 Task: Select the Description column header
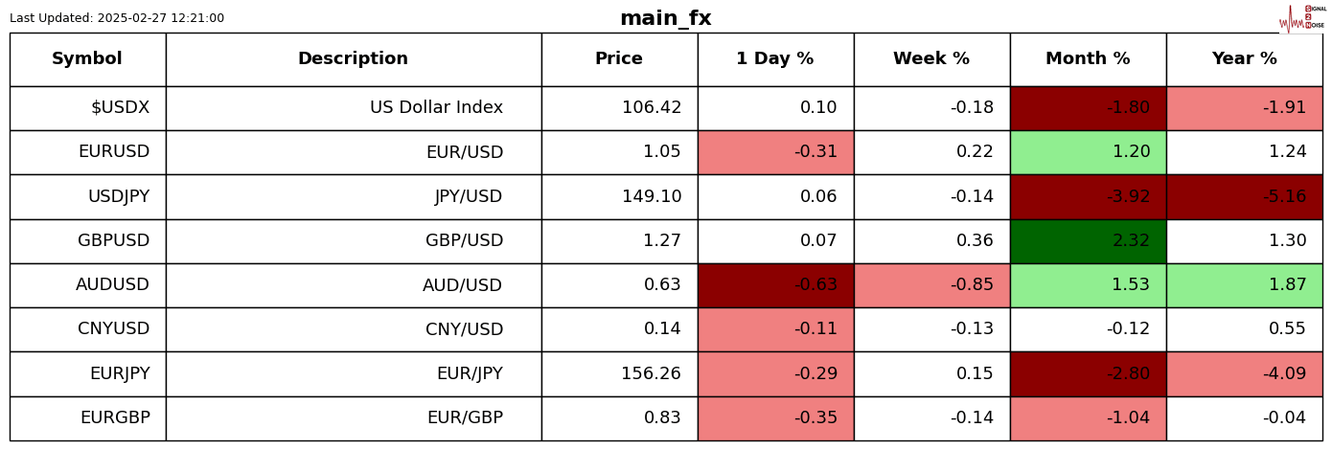click(x=353, y=59)
